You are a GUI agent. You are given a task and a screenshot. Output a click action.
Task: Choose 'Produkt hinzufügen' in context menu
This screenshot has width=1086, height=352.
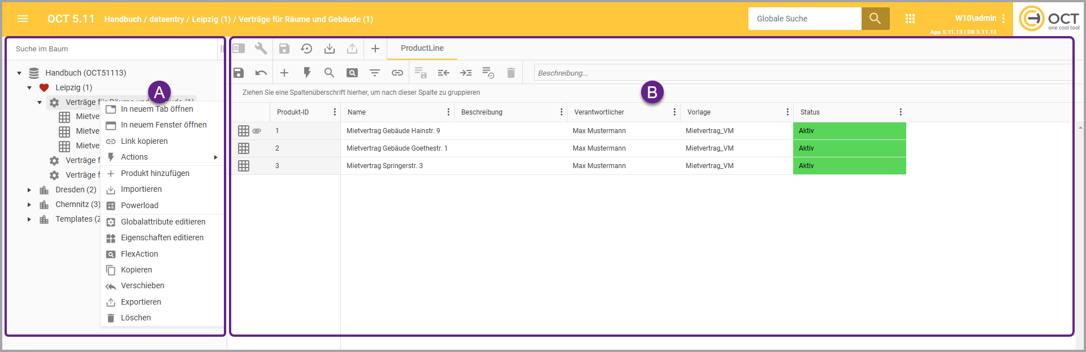click(x=155, y=174)
